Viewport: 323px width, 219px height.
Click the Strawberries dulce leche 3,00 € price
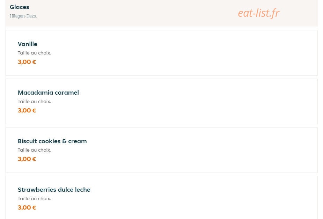pos(27,207)
